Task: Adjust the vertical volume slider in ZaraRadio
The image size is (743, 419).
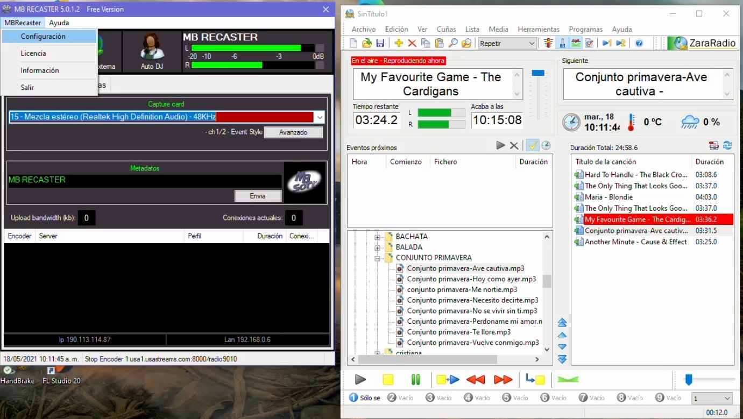Action: 538,73
